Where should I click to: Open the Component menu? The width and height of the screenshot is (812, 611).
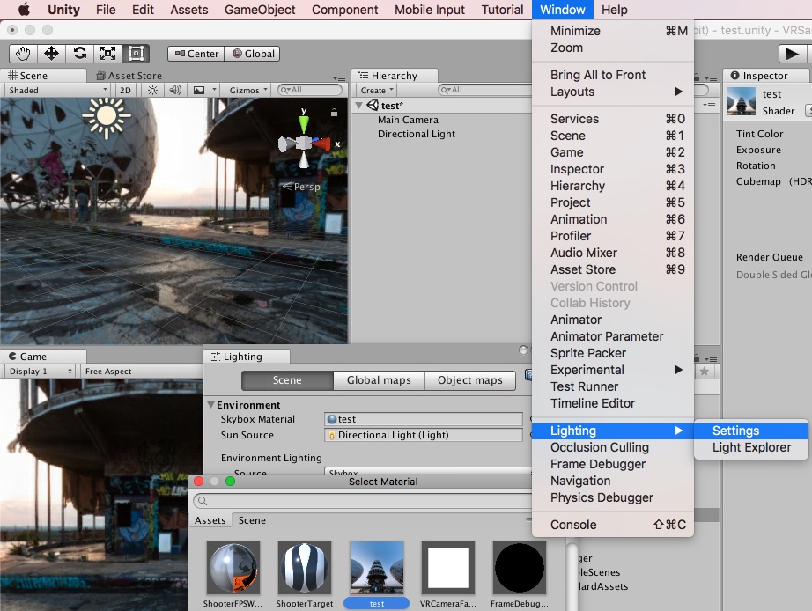(345, 10)
